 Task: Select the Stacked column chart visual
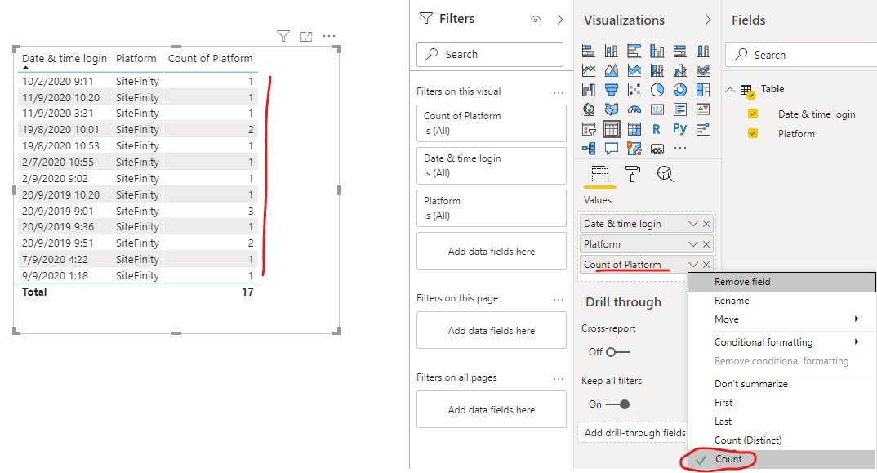pos(612,51)
